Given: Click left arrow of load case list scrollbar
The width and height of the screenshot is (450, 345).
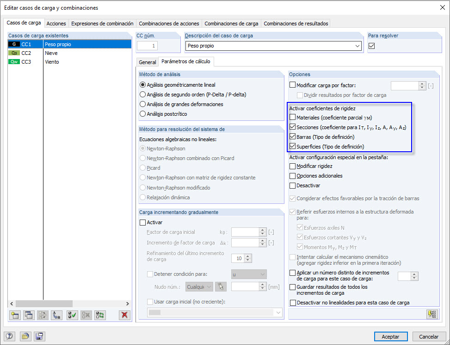Looking at the screenshot, I should pyautogui.click(x=12, y=303).
